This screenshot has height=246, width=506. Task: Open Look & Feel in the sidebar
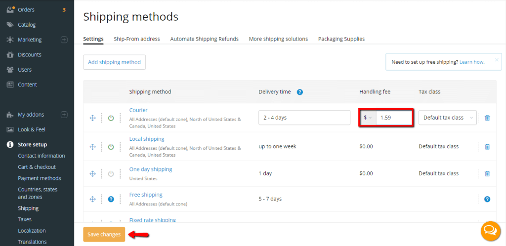32,129
